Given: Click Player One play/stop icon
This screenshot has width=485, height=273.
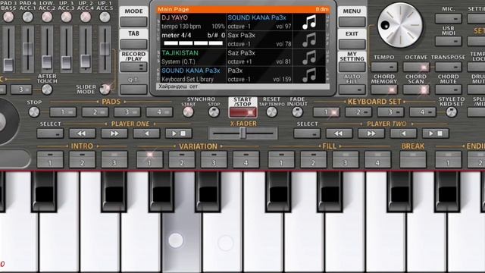Looking at the screenshot, I should coord(179,133).
